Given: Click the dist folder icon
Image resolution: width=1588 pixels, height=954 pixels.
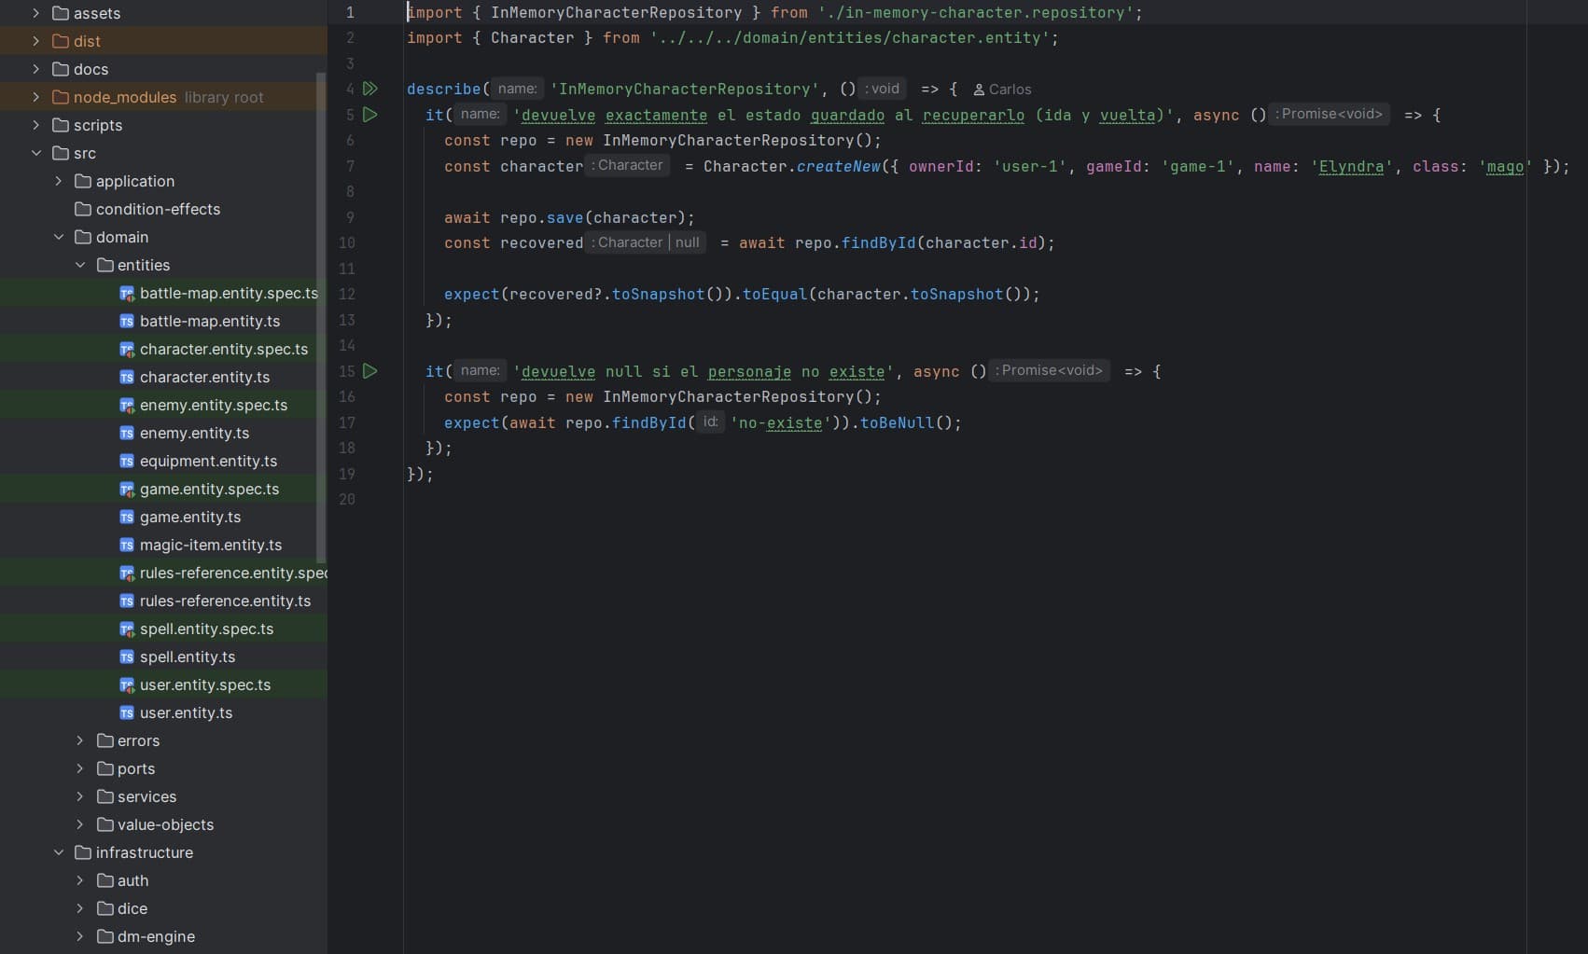Looking at the screenshot, I should click(x=61, y=41).
